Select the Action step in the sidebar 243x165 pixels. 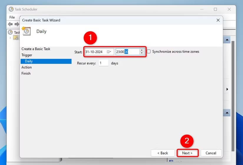(27, 67)
